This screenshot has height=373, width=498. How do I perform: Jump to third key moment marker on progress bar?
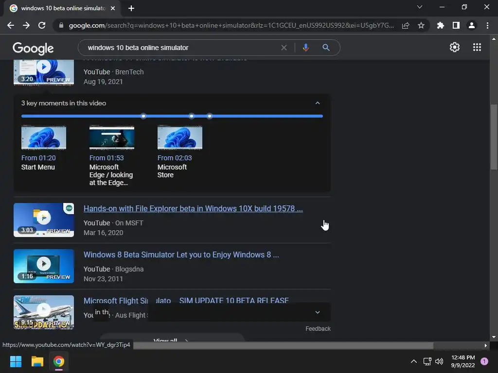coord(209,116)
